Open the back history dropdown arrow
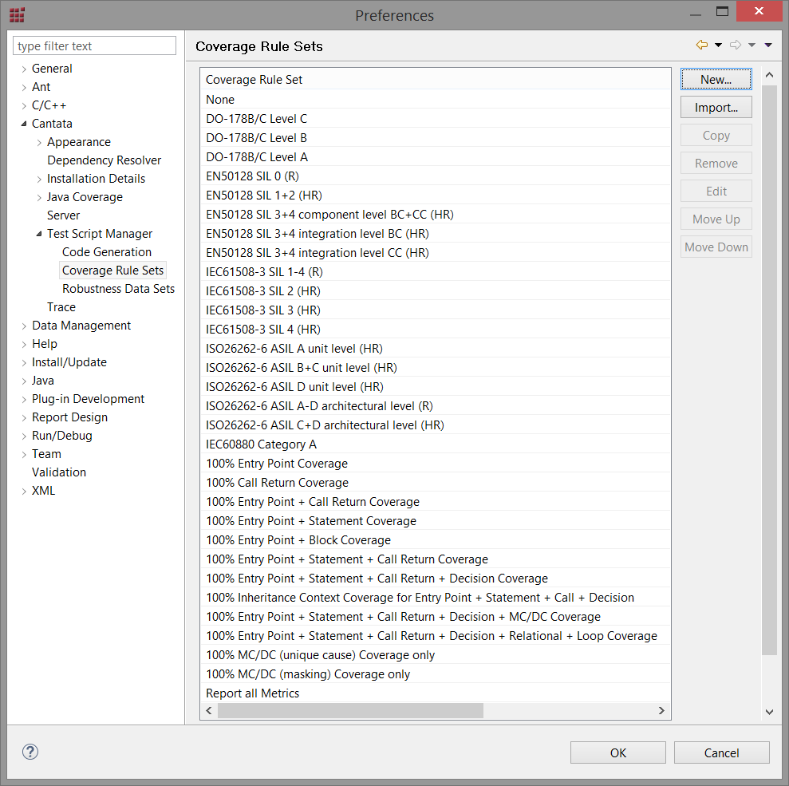 click(719, 45)
